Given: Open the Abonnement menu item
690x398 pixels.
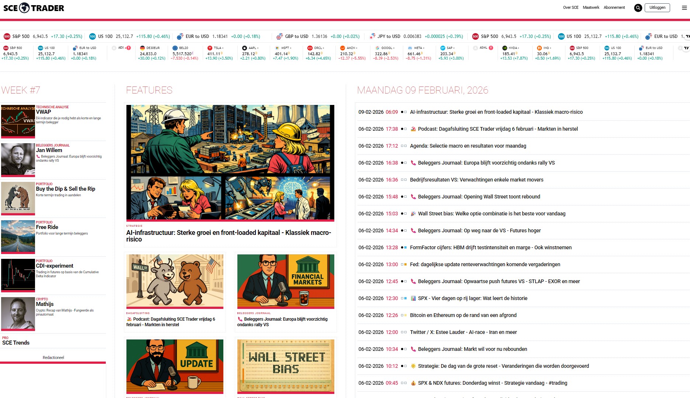Looking at the screenshot, I should pyautogui.click(x=614, y=7).
